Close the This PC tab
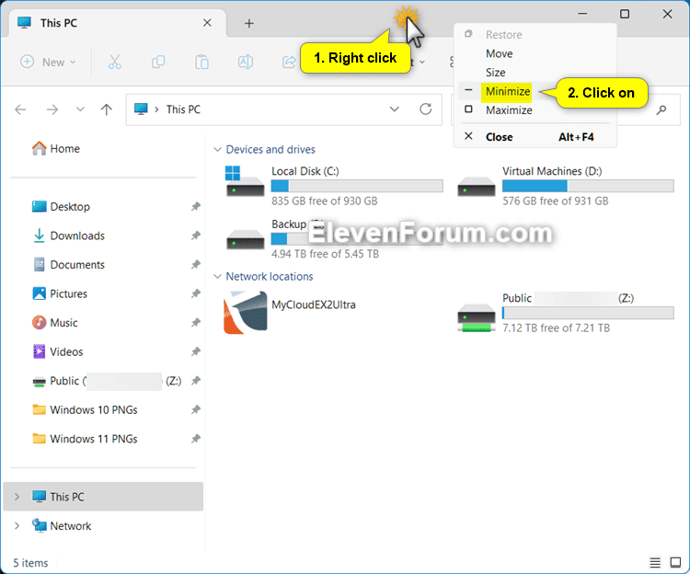Viewport: 690px width, 574px height. click(207, 23)
